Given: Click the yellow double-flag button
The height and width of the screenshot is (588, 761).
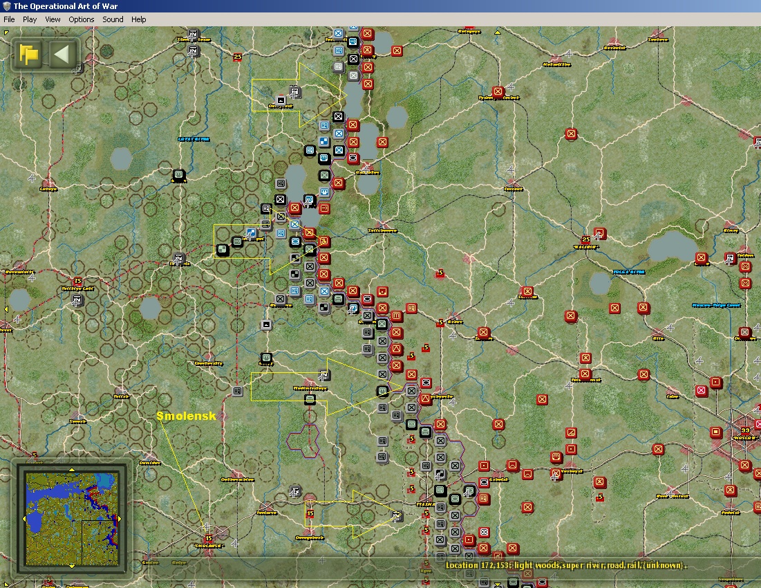Looking at the screenshot, I should coord(28,54).
